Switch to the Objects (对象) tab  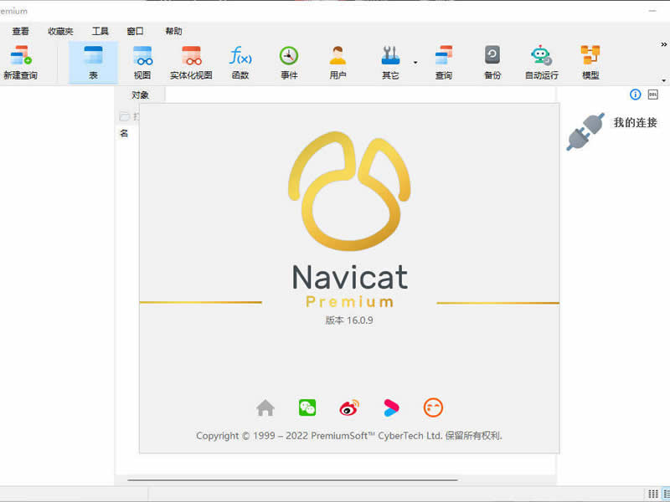coord(140,95)
